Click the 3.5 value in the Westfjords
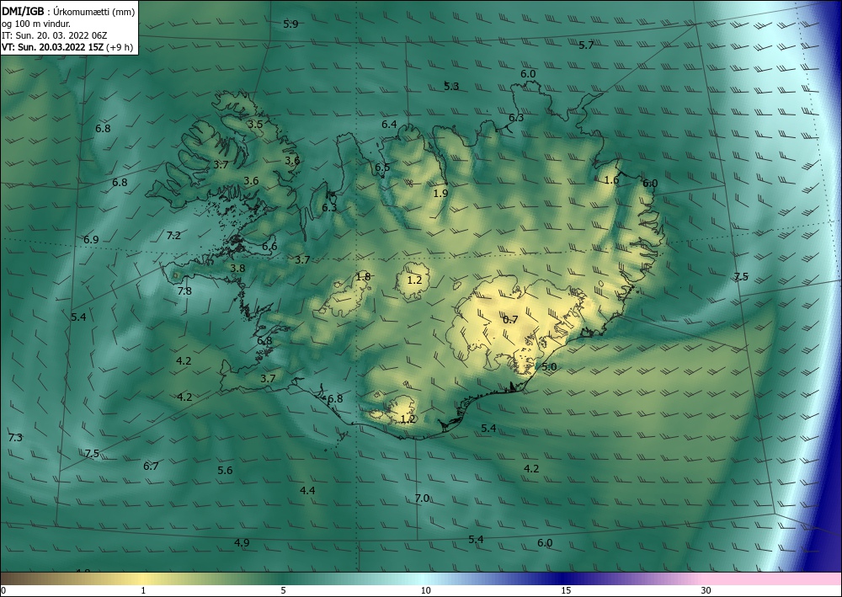 pyautogui.click(x=255, y=124)
